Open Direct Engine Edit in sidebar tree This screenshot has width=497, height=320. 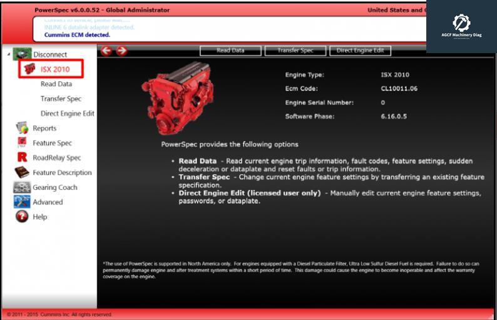(67, 113)
